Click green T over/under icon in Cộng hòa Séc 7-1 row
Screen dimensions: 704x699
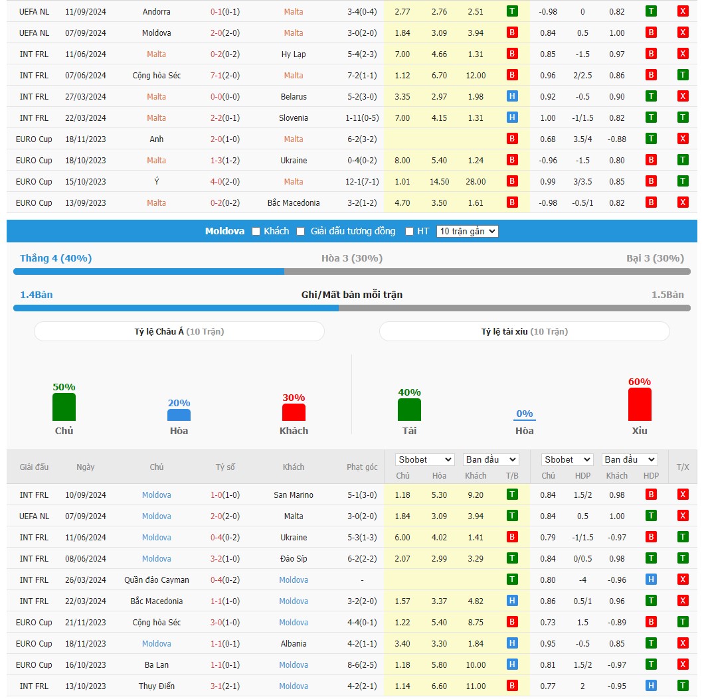click(683, 75)
